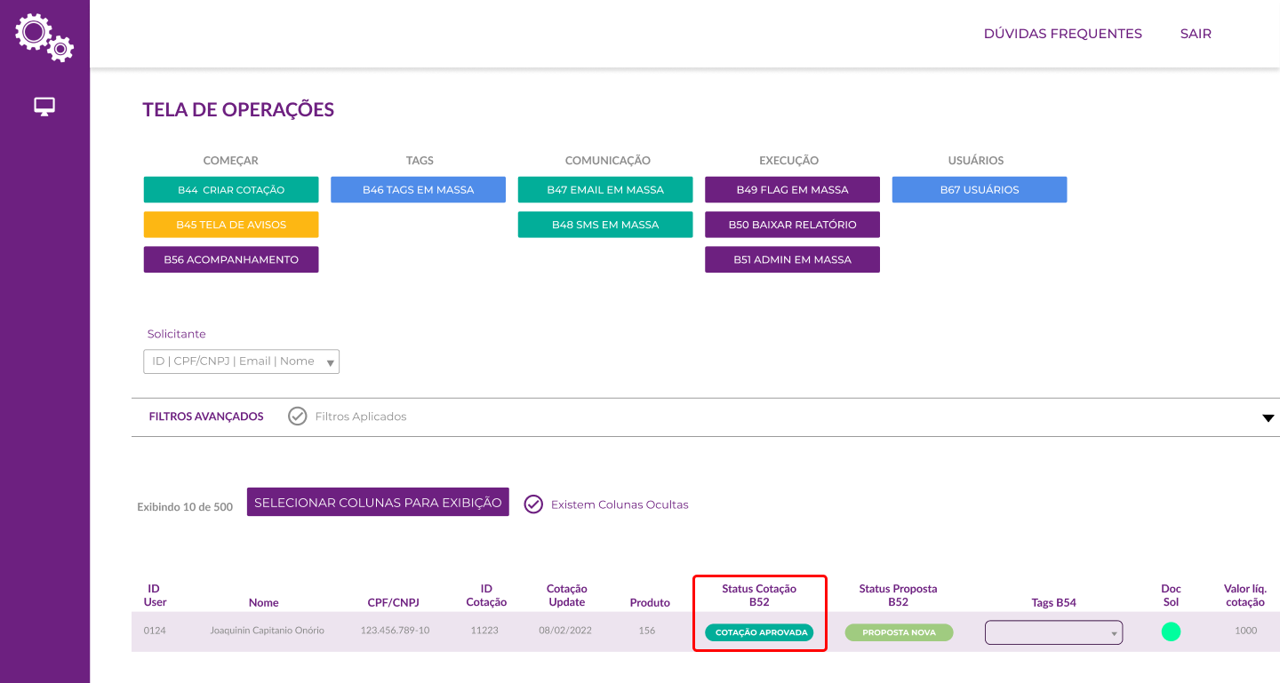
Task: Click the Doc Sol column header
Action: click(1171, 595)
